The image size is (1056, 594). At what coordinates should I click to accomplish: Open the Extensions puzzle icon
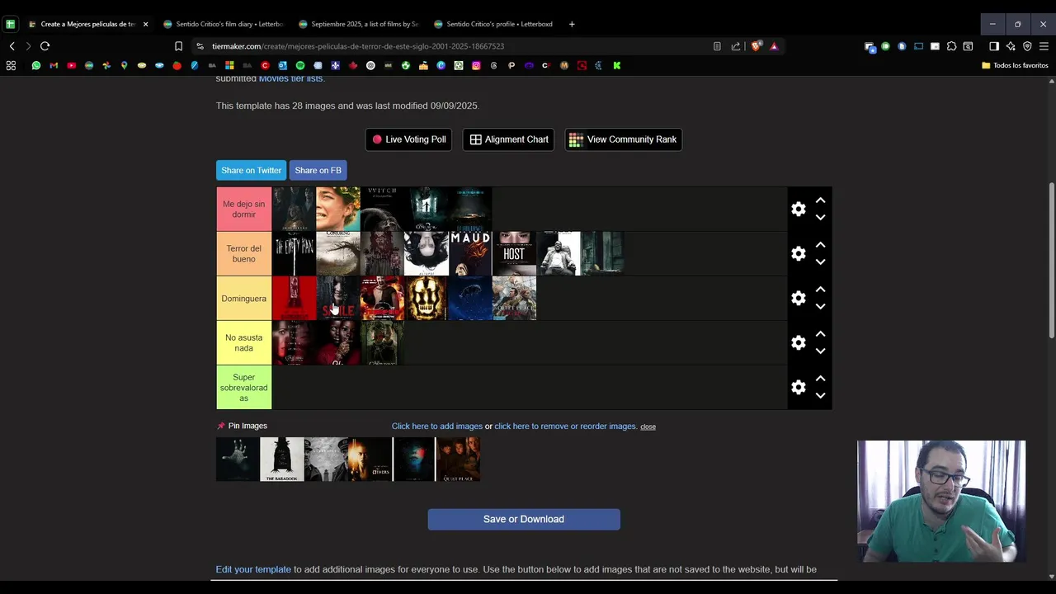(951, 46)
